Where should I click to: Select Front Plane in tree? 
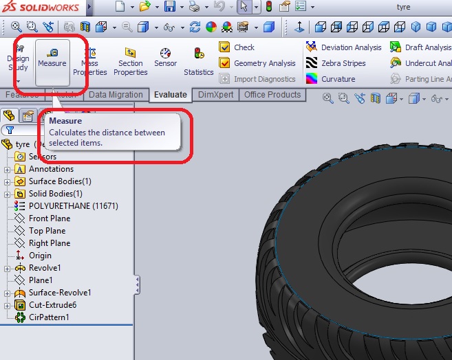click(43, 218)
